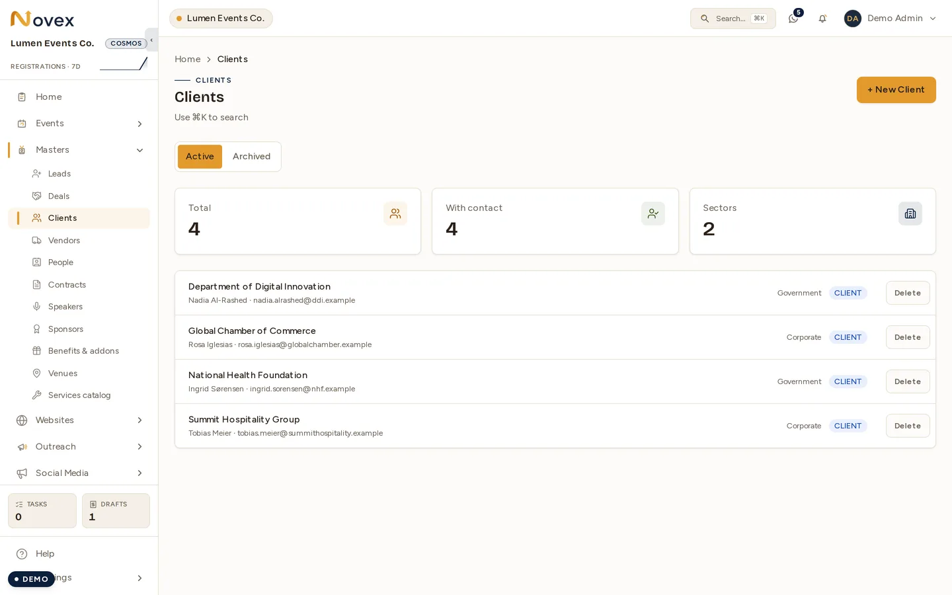Viewport: 952px width, 595px height.
Task: Click the Sectors building icon
Action: pos(910,214)
